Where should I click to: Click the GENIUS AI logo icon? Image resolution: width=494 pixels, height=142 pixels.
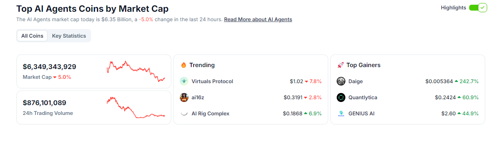pyautogui.click(x=341, y=113)
